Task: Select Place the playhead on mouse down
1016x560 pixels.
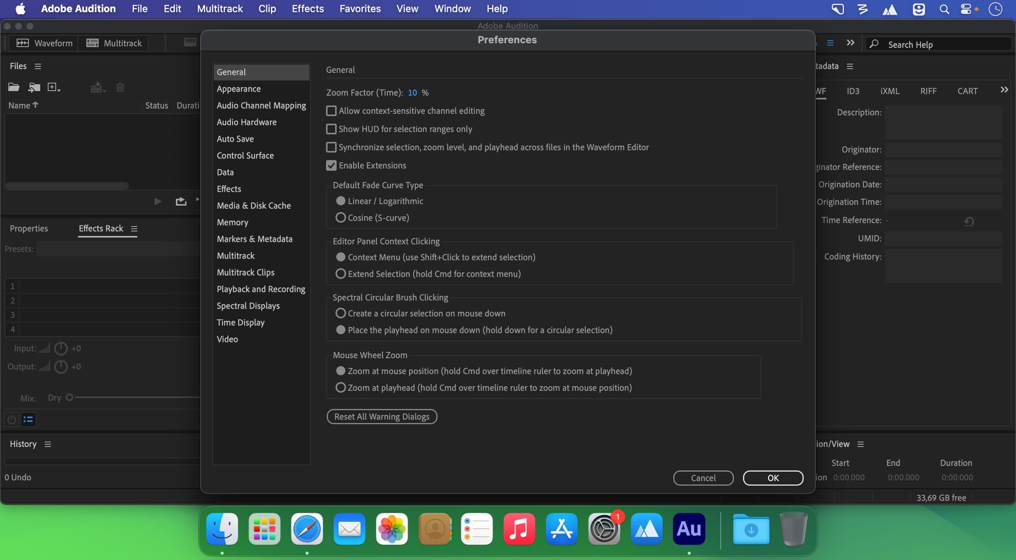Action: (341, 330)
